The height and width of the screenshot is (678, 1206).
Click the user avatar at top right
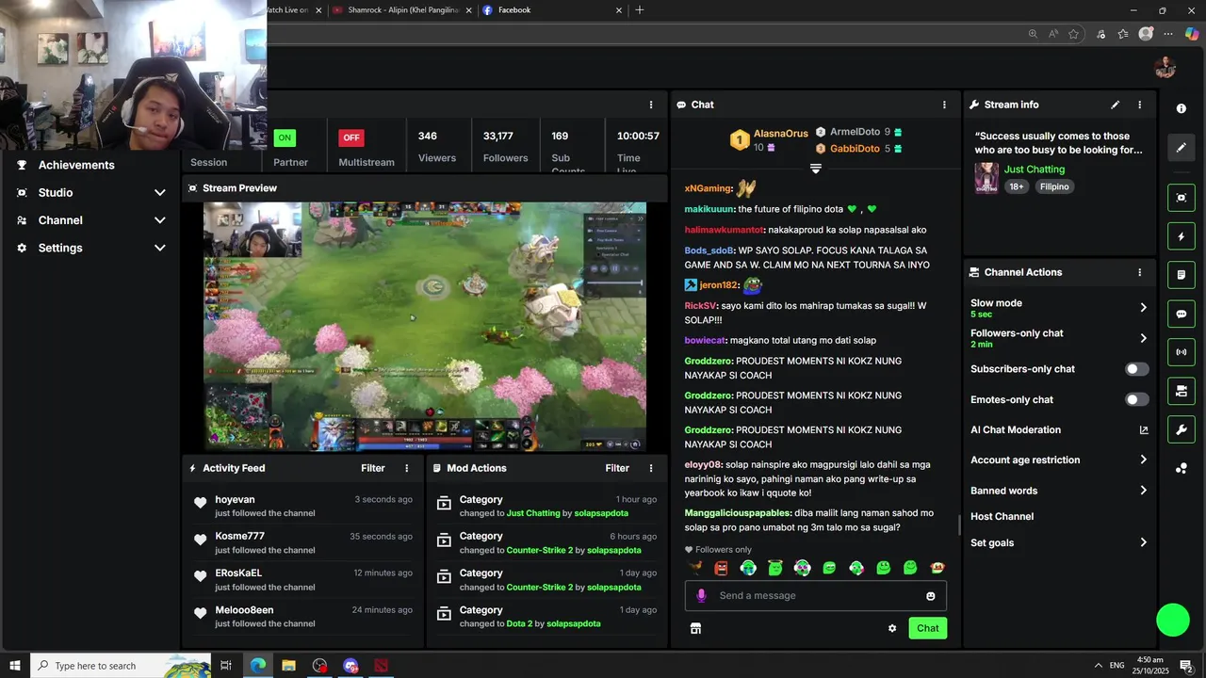coord(1165,67)
